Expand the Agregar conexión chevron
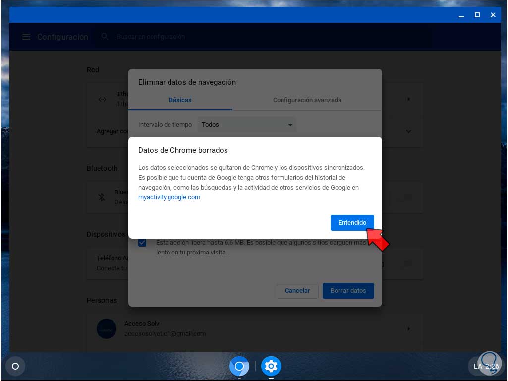The height and width of the screenshot is (381, 508). tap(409, 131)
